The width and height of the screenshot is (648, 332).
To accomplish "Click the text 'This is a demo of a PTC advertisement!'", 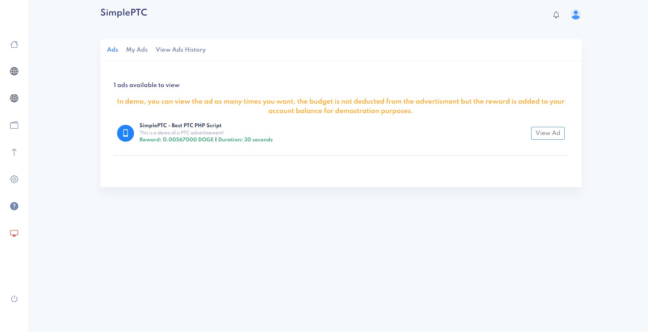I will 182,133.
